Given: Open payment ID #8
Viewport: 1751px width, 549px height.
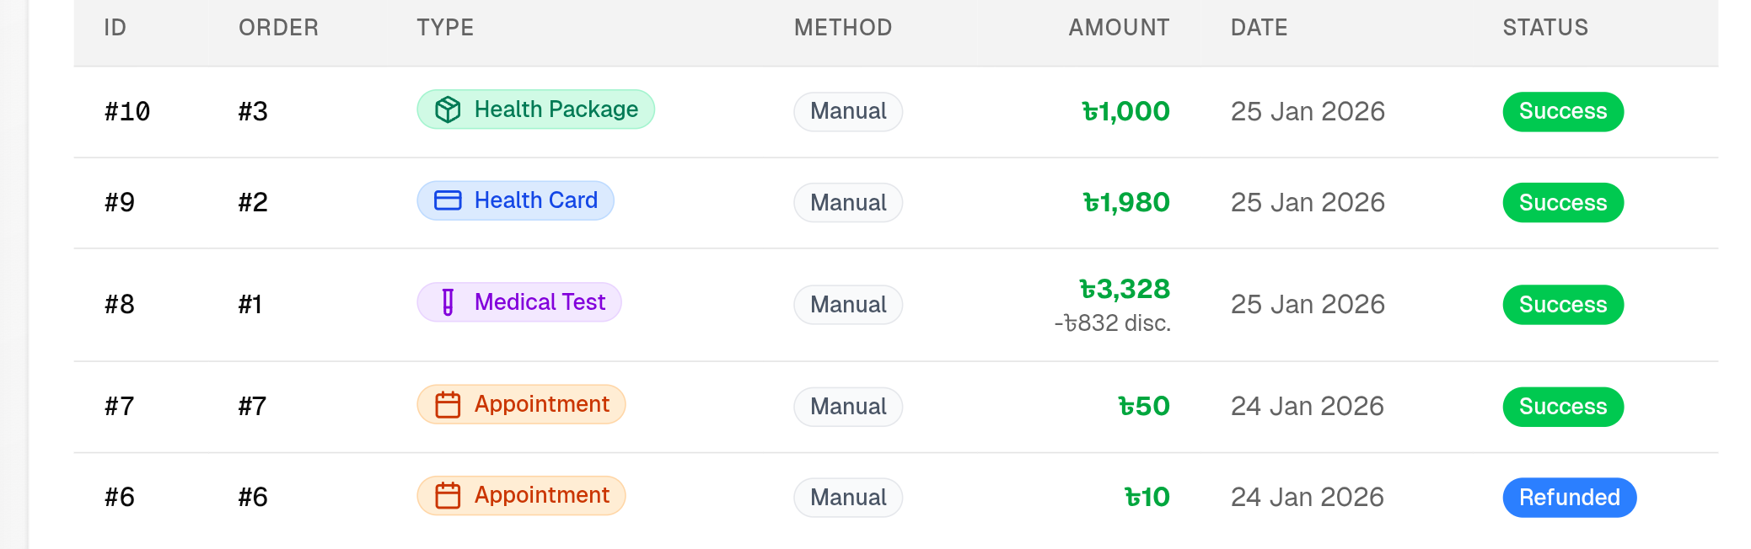Looking at the screenshot, I should tap(120, 305).
